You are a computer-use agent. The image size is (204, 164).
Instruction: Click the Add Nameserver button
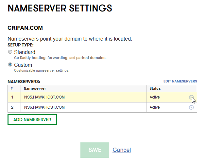point(32,119)
